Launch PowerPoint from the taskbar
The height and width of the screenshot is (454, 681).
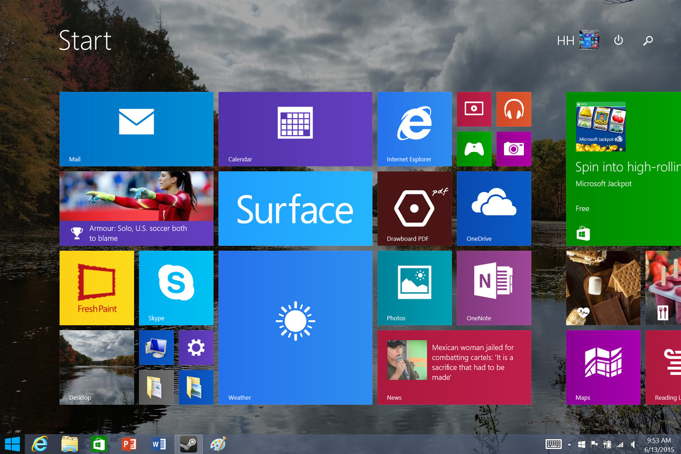tap(129, 444)
